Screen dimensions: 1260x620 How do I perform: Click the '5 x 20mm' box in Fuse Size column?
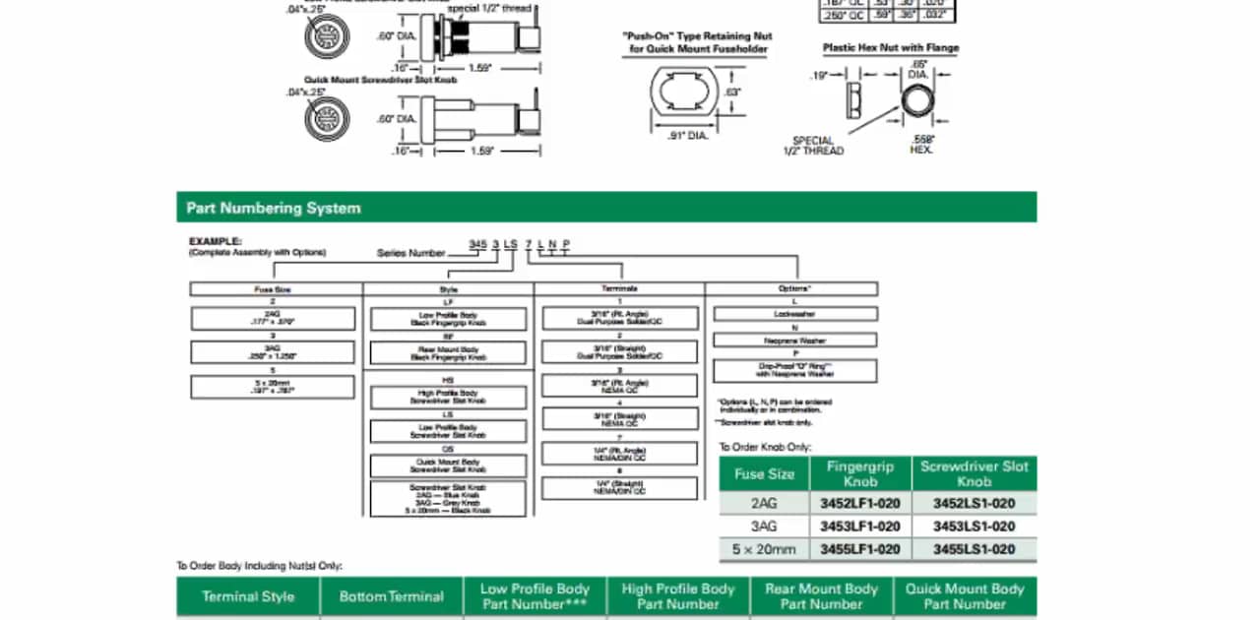(273, 387)
